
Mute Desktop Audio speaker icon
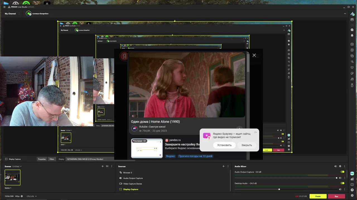340,189
